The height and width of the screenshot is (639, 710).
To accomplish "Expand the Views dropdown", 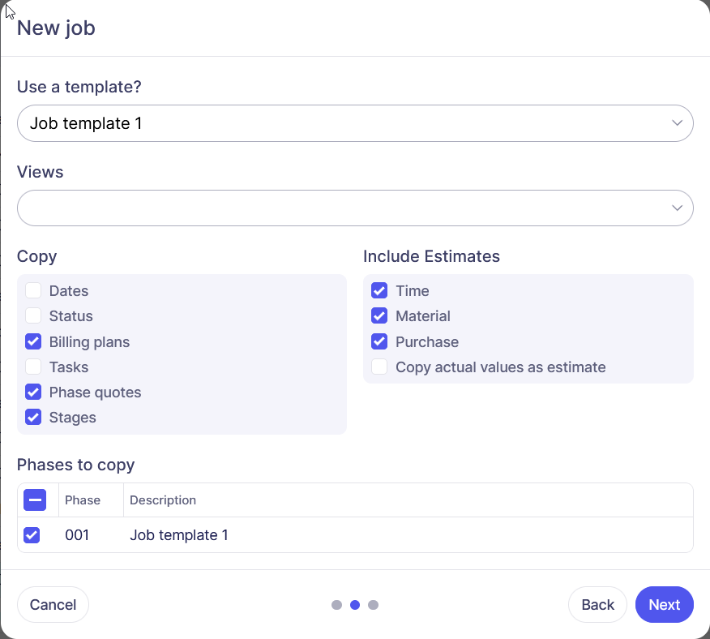I will [x=354, y=208].
